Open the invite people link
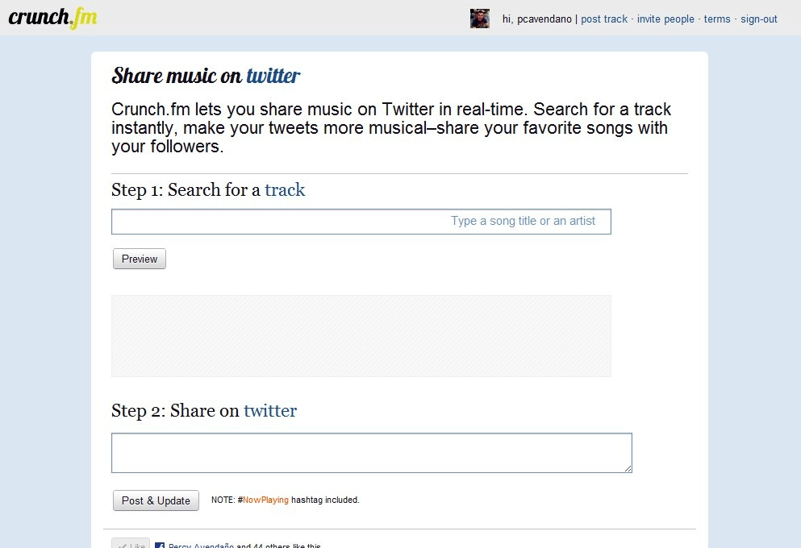 (x=665, y=19)
